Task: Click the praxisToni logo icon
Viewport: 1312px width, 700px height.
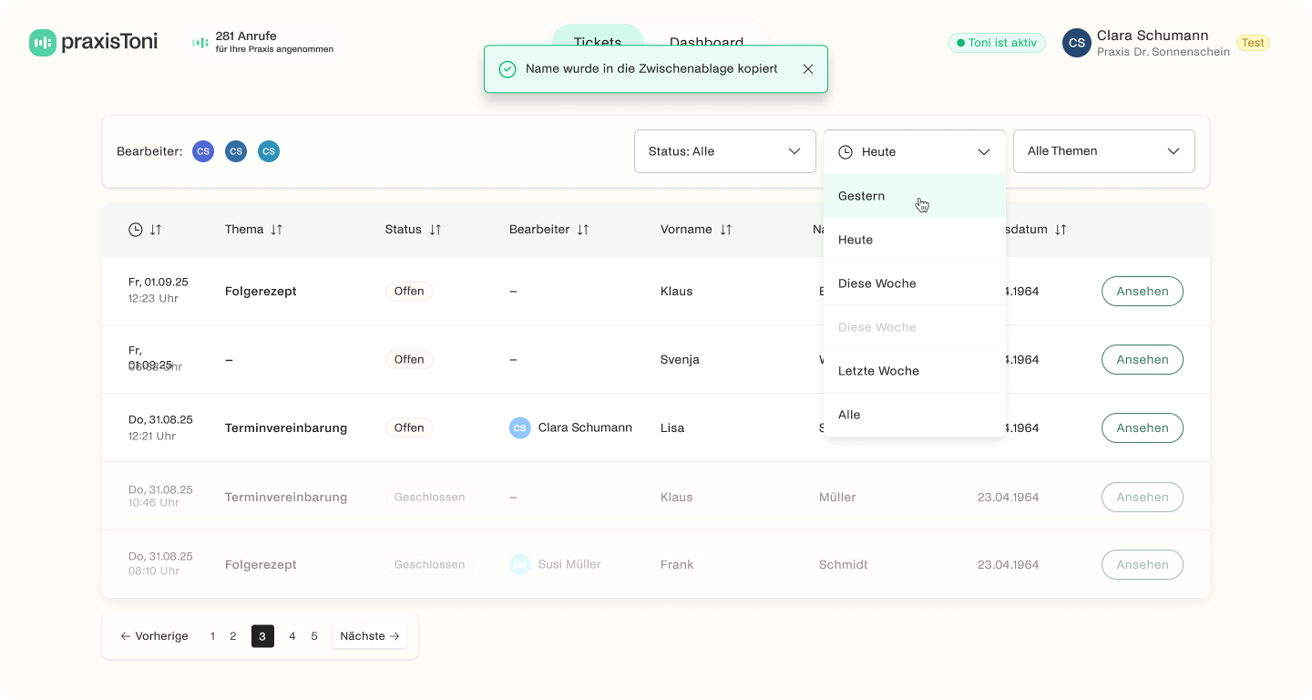Action: point(42,43)
